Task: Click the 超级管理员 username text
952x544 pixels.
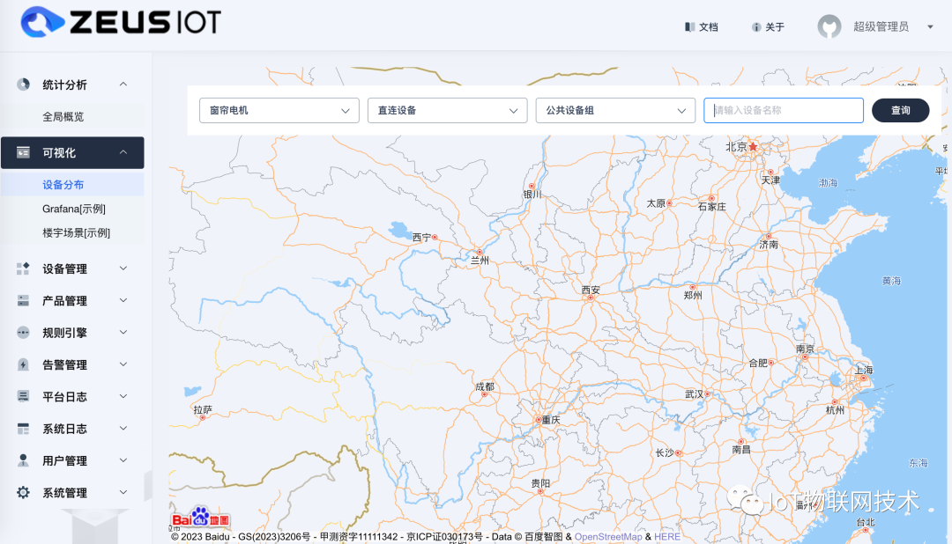Action: [881, 26]
